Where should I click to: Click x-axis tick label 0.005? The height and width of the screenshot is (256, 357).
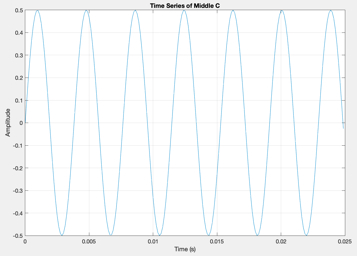click(x=89, y=241)
